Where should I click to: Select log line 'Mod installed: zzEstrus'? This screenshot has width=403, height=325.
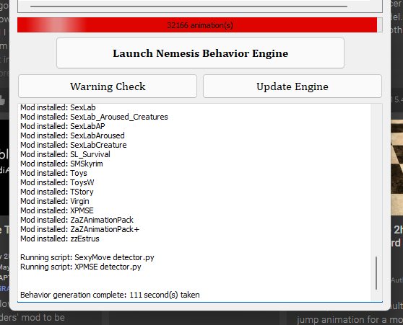(x=60, y=239)
